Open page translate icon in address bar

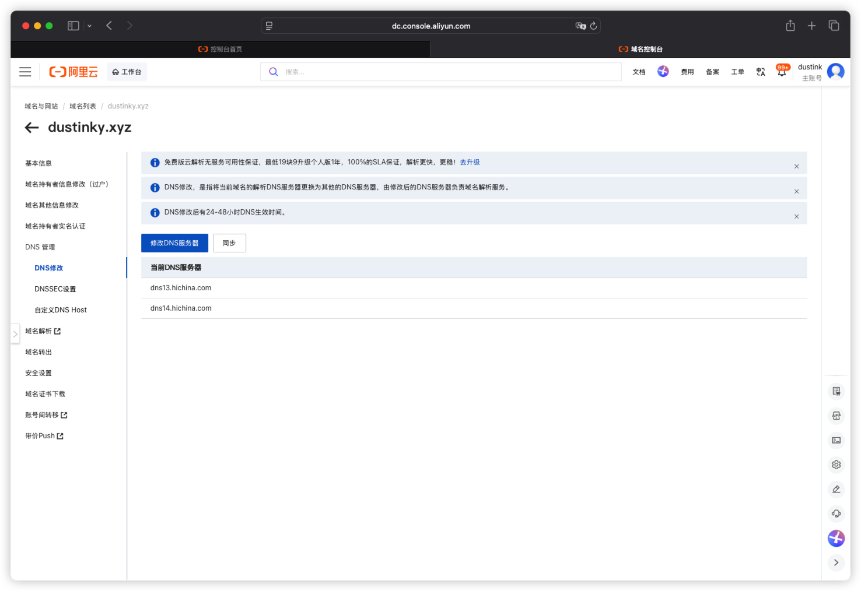[580, 26]
